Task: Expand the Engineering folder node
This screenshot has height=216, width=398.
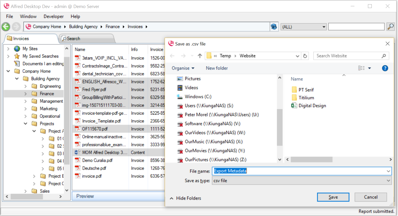Action: [26, 86]
